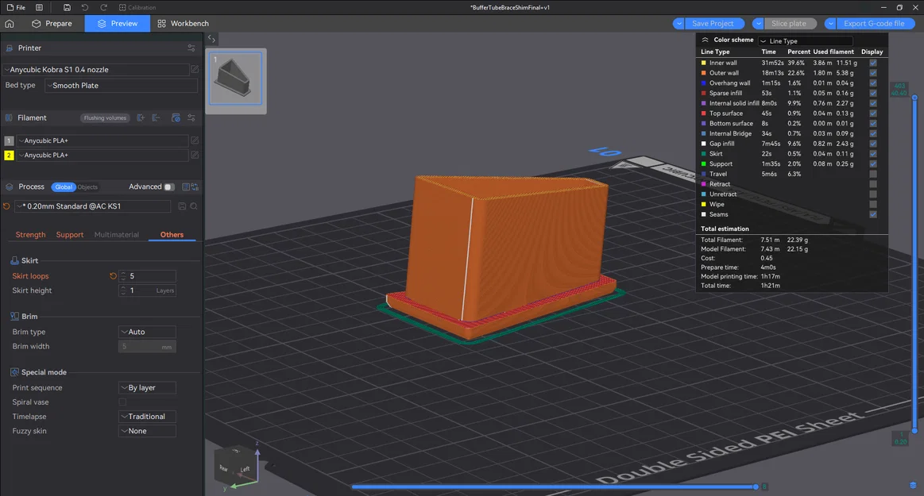924x496 pixels.
Task: Expand the Bed type Smooth Plate dropdown
Action: (122, 86)
